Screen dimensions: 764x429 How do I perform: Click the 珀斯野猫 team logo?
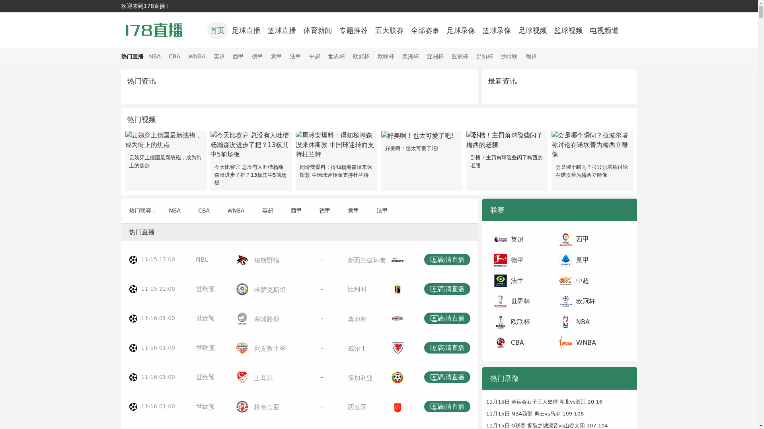tap(242, 260)
